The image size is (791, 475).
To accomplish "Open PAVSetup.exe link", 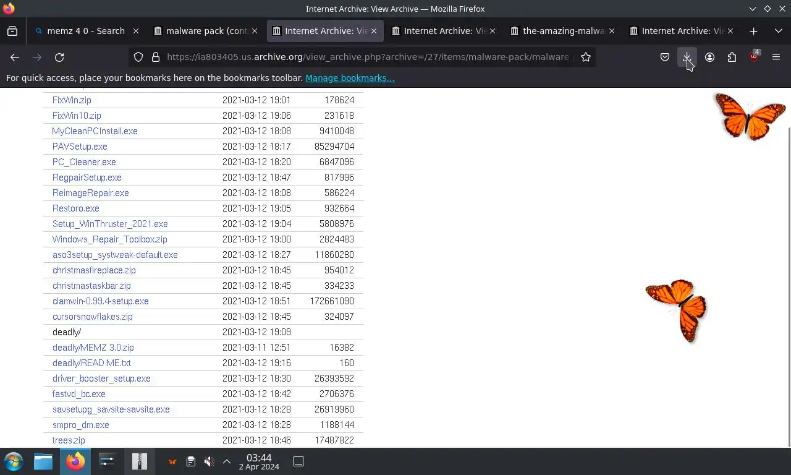I will (80, 147).
